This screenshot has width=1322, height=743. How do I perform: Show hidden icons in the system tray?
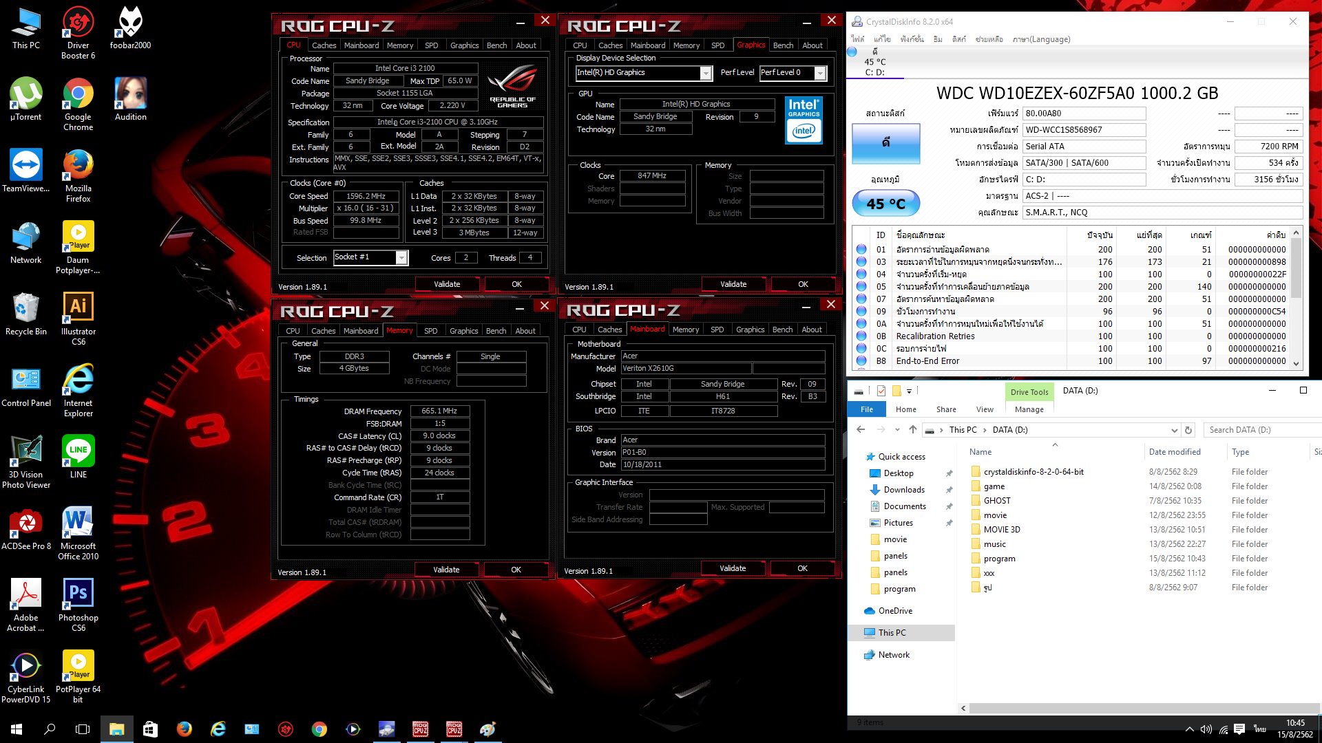click(1189, 729)
